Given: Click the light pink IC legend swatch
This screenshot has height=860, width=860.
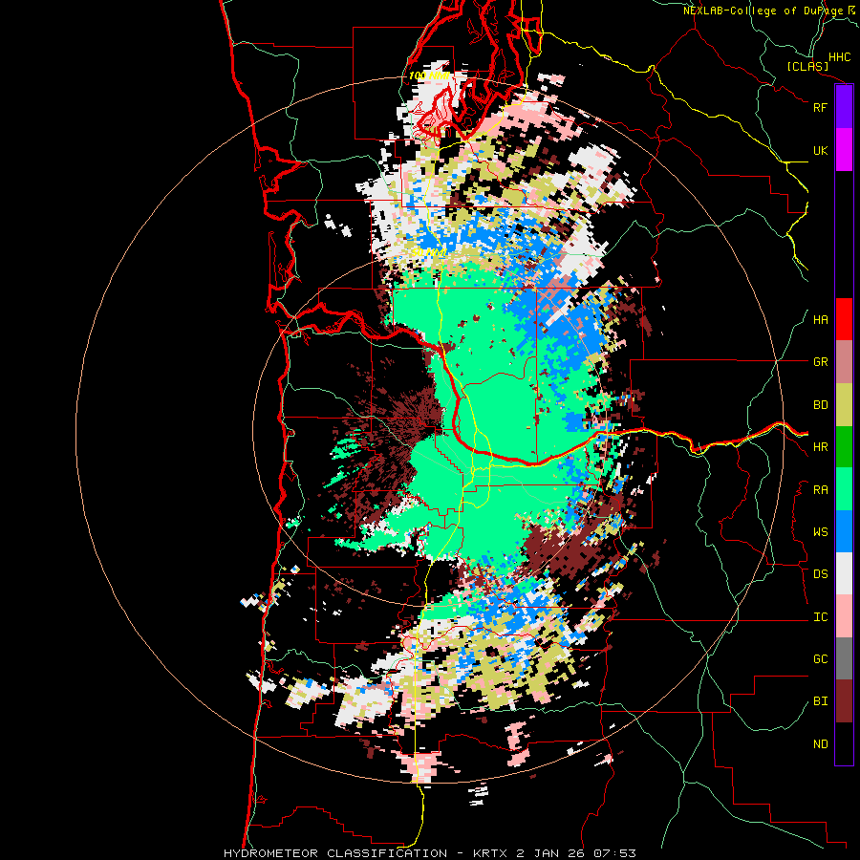Looking at the screenshot, I should pyautogui.click(x=844, y=616).
